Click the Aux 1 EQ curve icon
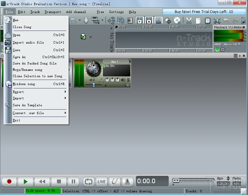This screenshot has width=248, height=195. click(101, 80)
